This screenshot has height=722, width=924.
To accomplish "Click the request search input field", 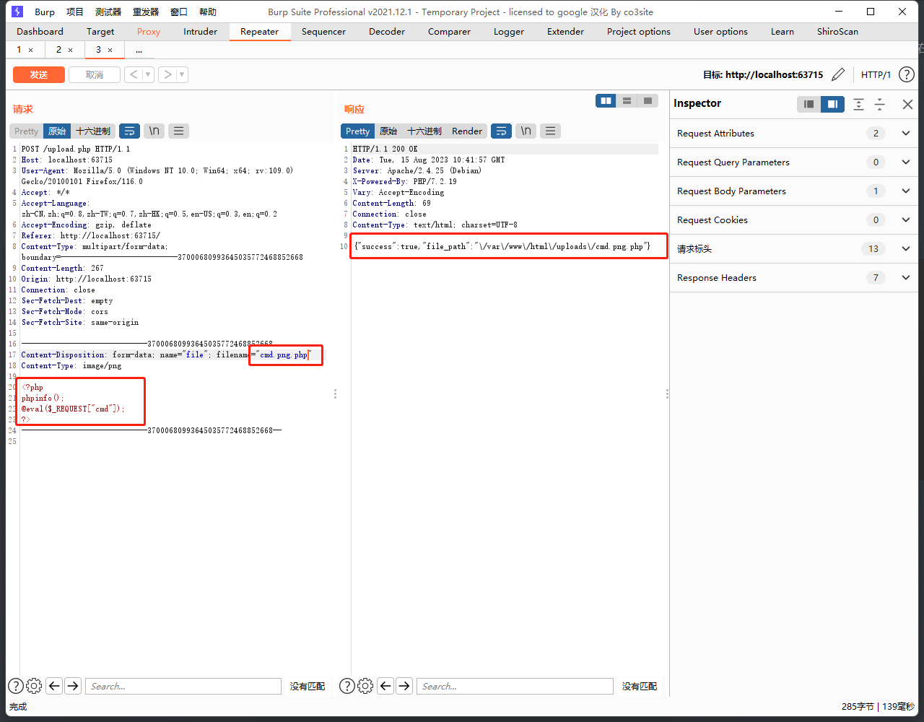I will click(183, 686).
